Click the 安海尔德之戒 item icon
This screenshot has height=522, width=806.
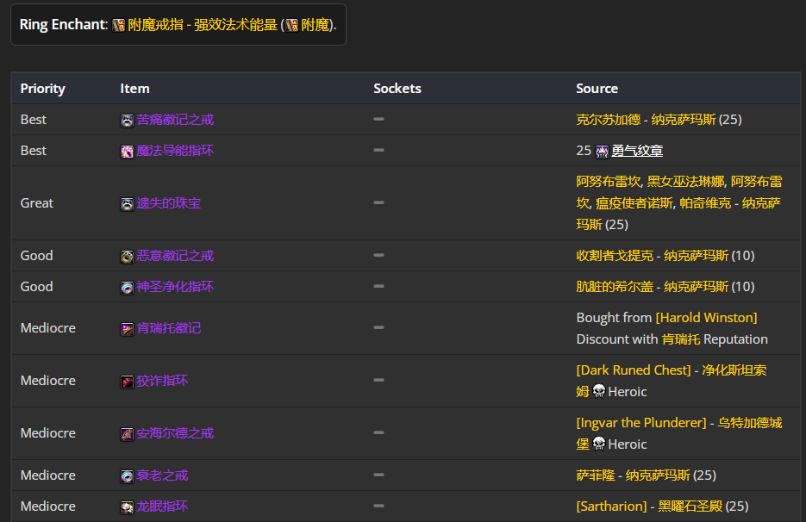[127, 434]
